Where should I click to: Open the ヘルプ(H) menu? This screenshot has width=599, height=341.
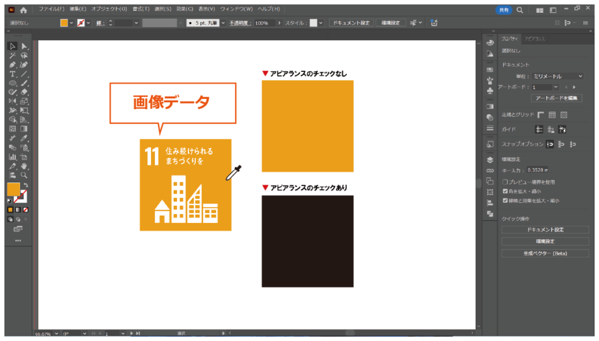click(x=269, y=9)
